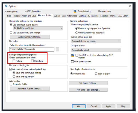Check Hide system printers
This screenshot has height=113, width=138.
[x=72, y=61]
